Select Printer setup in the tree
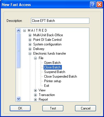 (x=53, y=81)
